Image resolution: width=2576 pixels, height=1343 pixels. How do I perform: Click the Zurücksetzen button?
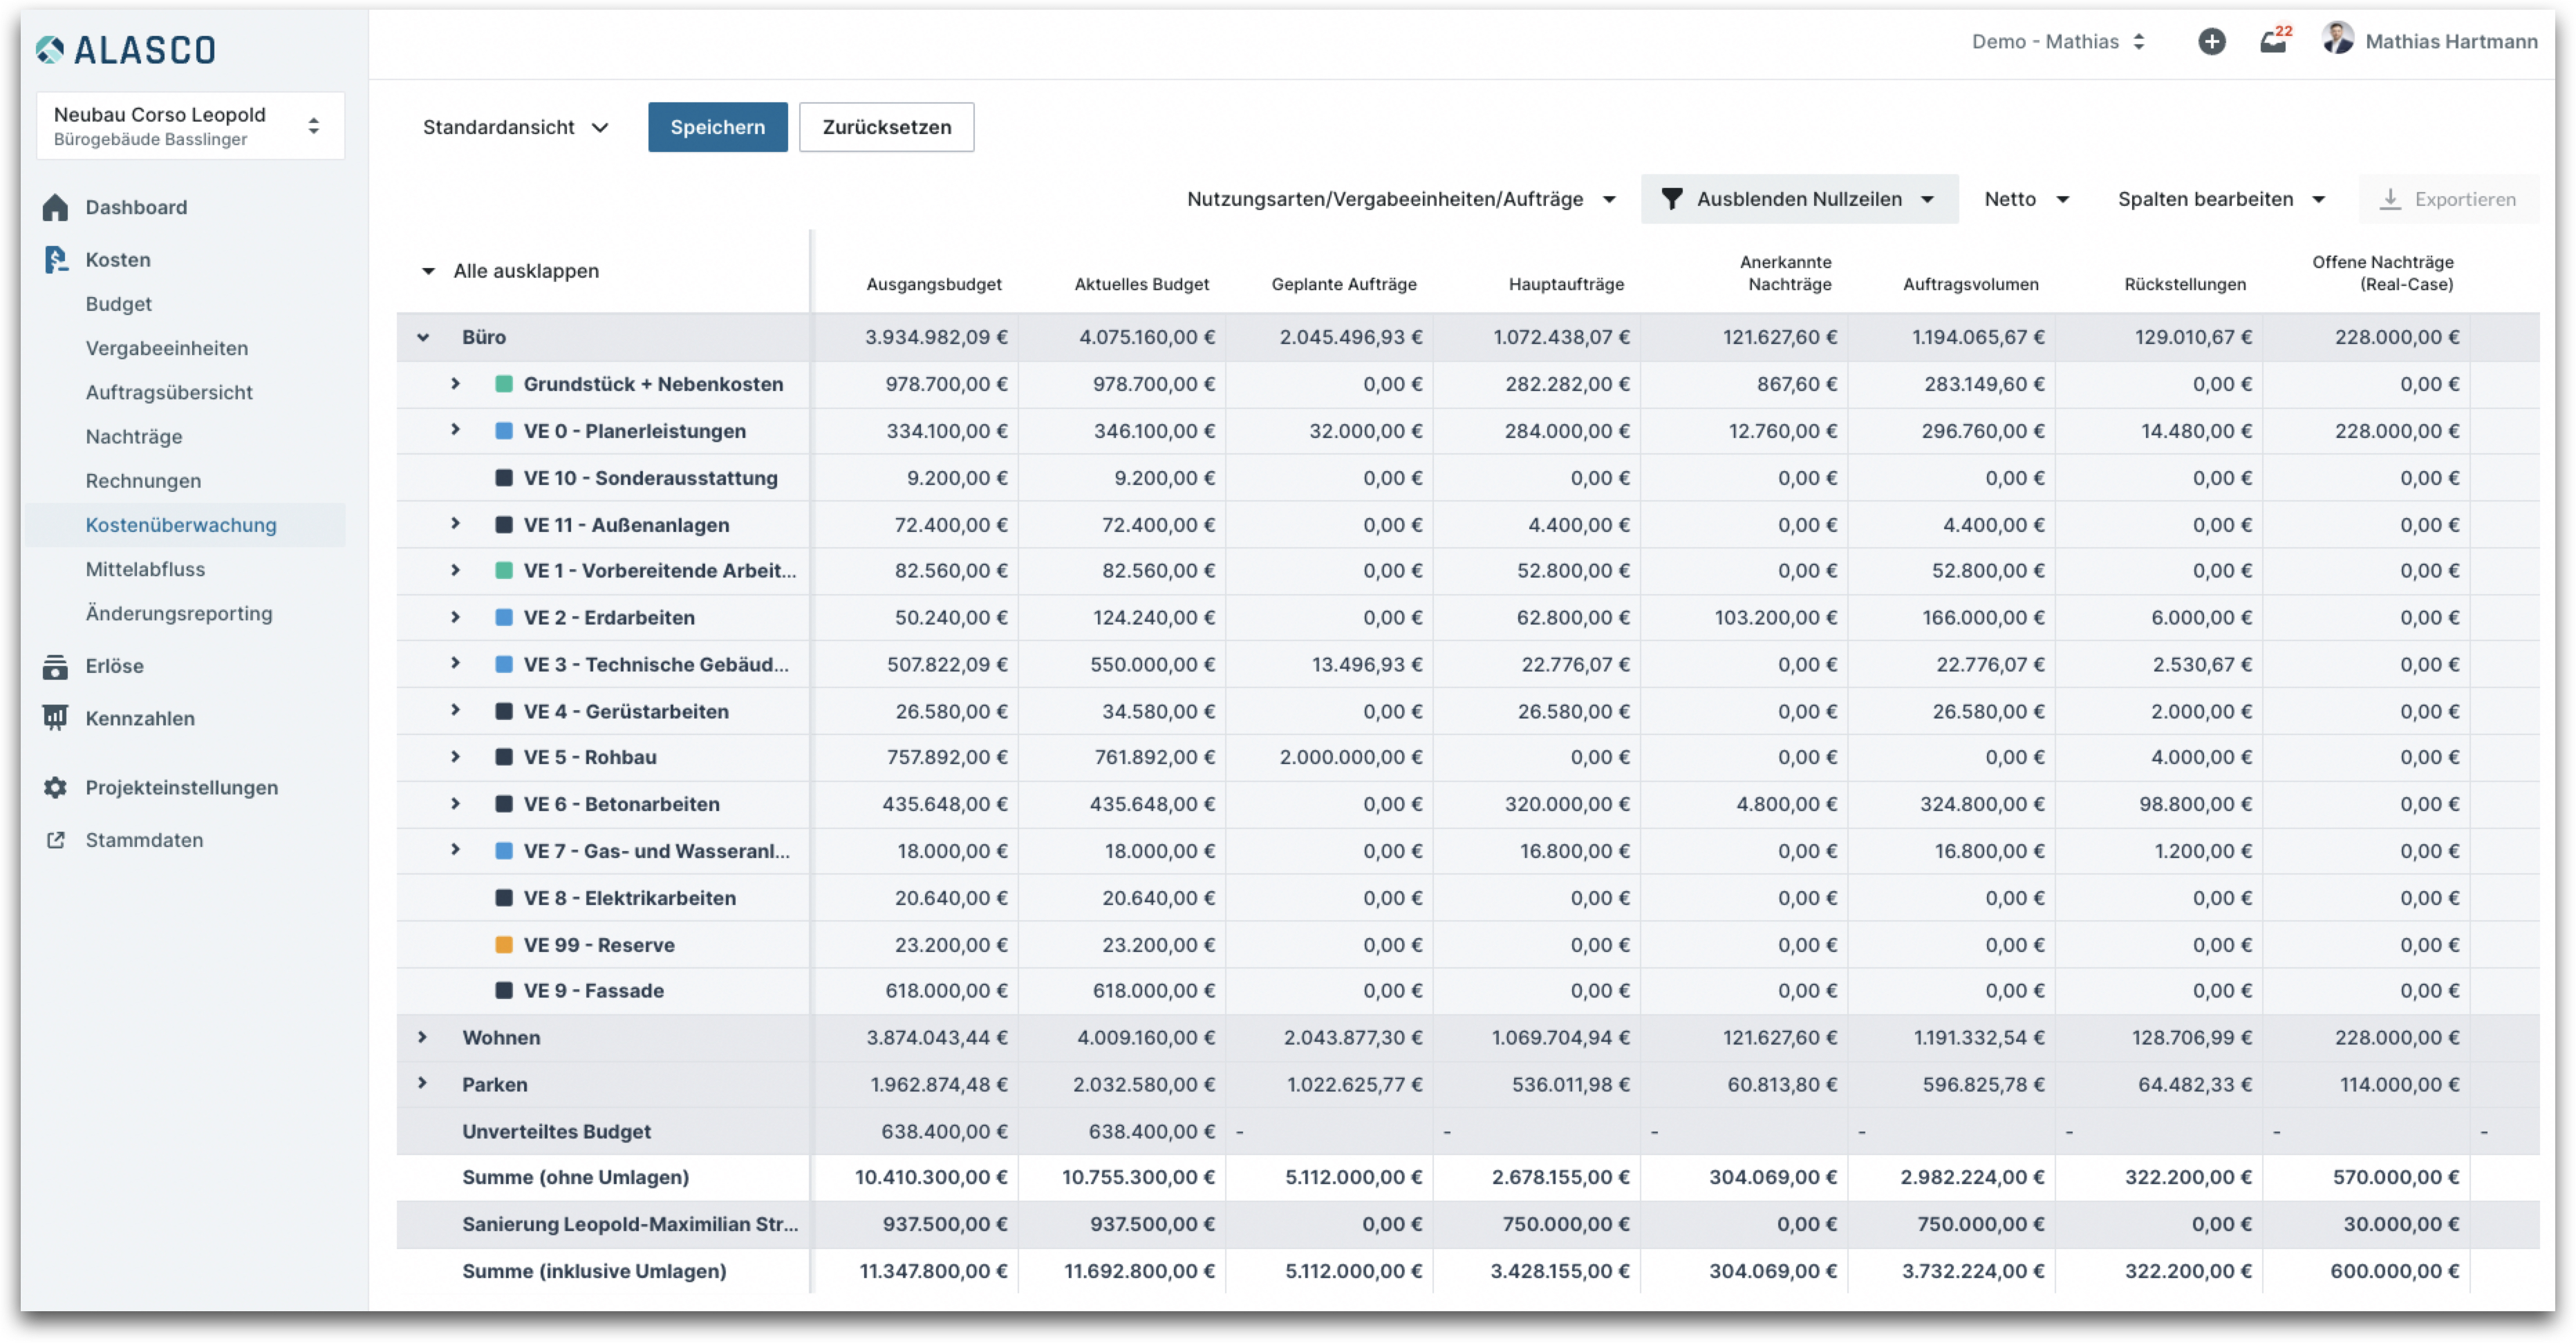click(886, 127)
